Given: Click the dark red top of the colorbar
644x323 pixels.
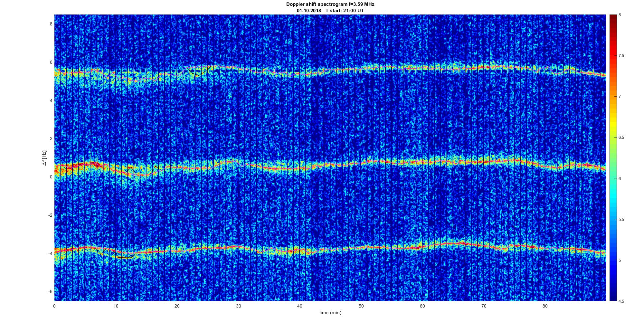Looking at the screenshot, I should tap(613, 18).
